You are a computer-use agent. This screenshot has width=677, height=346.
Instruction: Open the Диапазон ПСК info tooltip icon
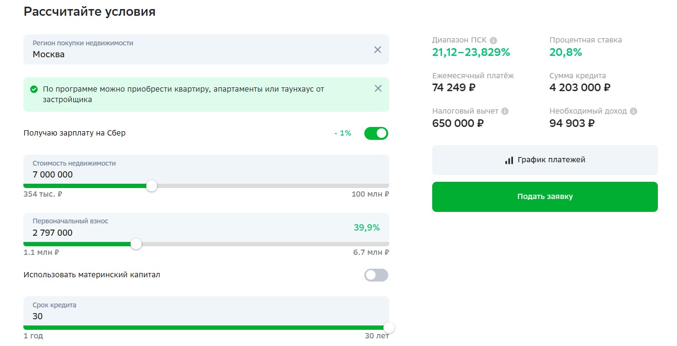pos(493,41)
